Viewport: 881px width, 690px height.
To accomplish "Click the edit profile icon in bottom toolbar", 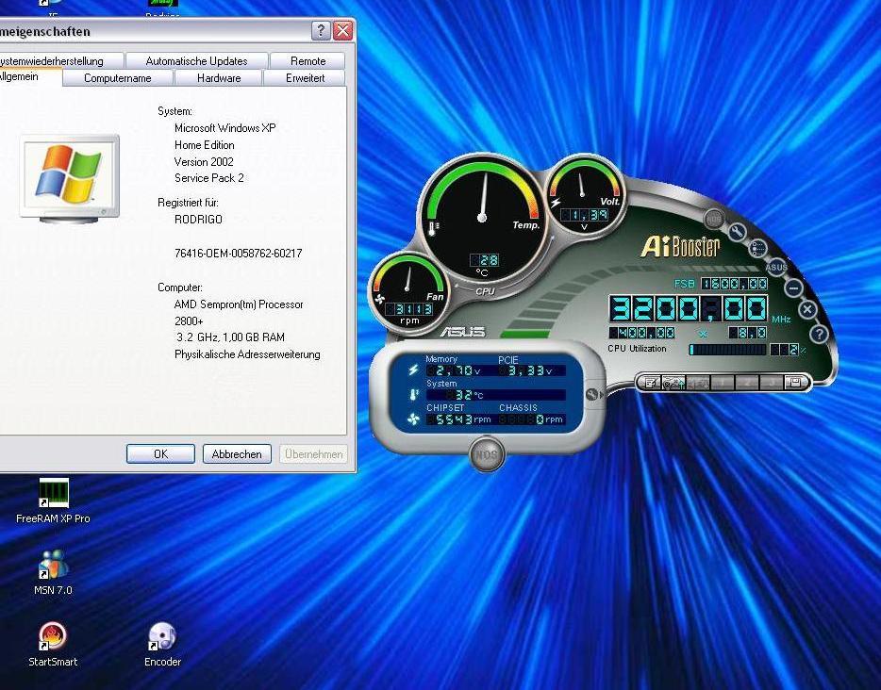I will pyautogui.click(x=650, y=383).
